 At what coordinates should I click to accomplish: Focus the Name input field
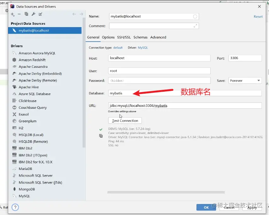pos(154,16)
